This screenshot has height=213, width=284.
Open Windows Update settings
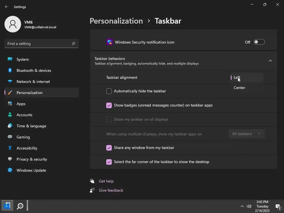point(42,170)
